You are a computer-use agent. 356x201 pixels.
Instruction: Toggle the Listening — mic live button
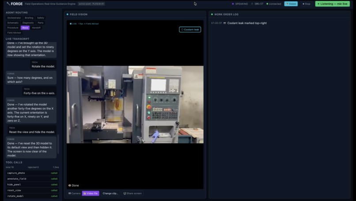click(333, 4)
